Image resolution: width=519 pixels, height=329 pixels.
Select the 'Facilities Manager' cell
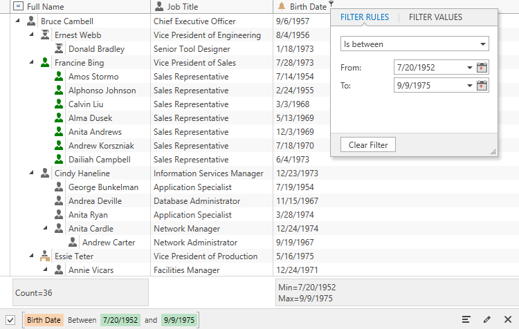pyautogui.click(x=212, y=270)
